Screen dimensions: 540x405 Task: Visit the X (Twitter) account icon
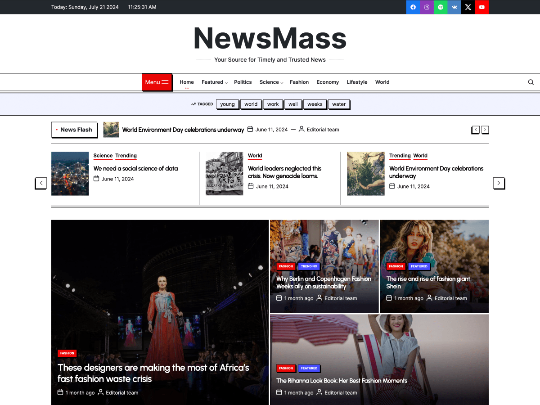tap(468, 7)
